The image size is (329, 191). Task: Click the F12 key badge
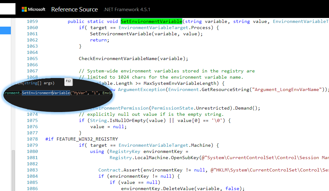68,81
